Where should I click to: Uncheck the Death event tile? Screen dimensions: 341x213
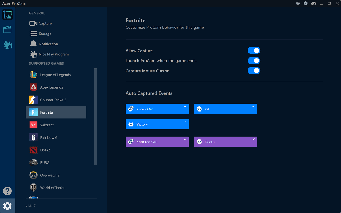[x=225, y=142]
